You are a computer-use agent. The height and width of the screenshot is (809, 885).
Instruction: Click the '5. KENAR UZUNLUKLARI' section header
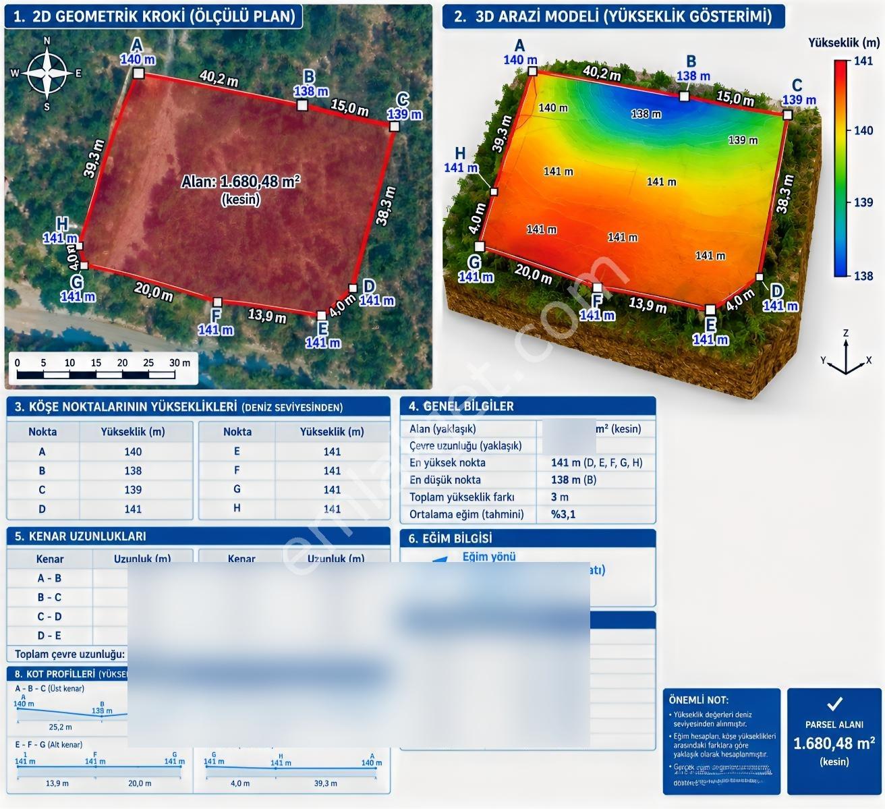pyautogui.click(x=198, y=536)
